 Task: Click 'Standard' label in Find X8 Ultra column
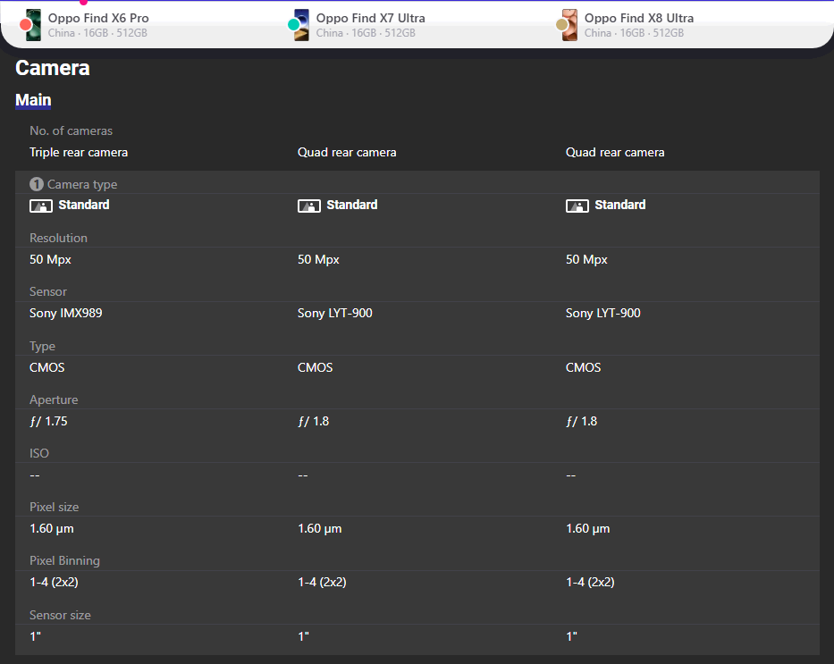click(620, 205)
